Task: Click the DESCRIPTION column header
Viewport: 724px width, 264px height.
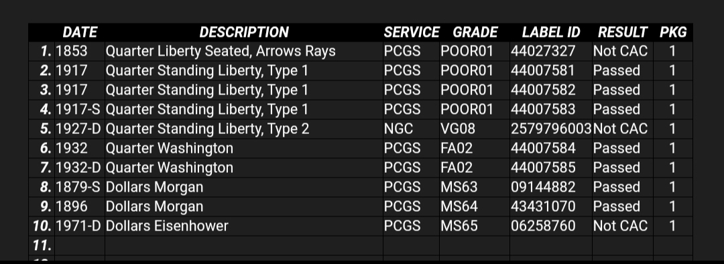Action: [x=244, y=32]
